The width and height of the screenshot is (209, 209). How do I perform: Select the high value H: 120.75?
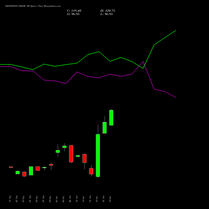[108, 11]
